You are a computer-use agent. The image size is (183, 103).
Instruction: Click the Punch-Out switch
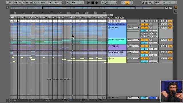coord(131,3)
